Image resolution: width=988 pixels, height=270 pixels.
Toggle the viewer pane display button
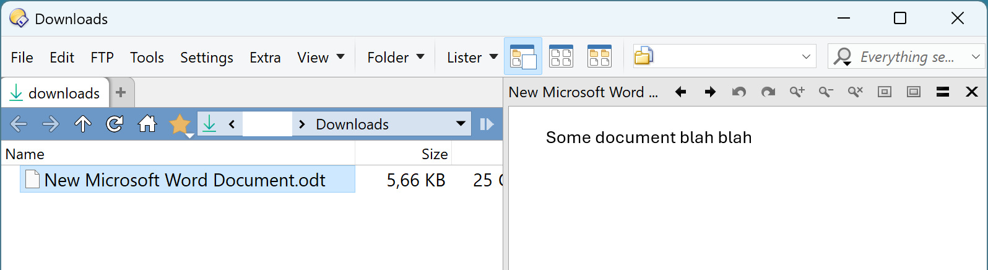tap(523, 57)
